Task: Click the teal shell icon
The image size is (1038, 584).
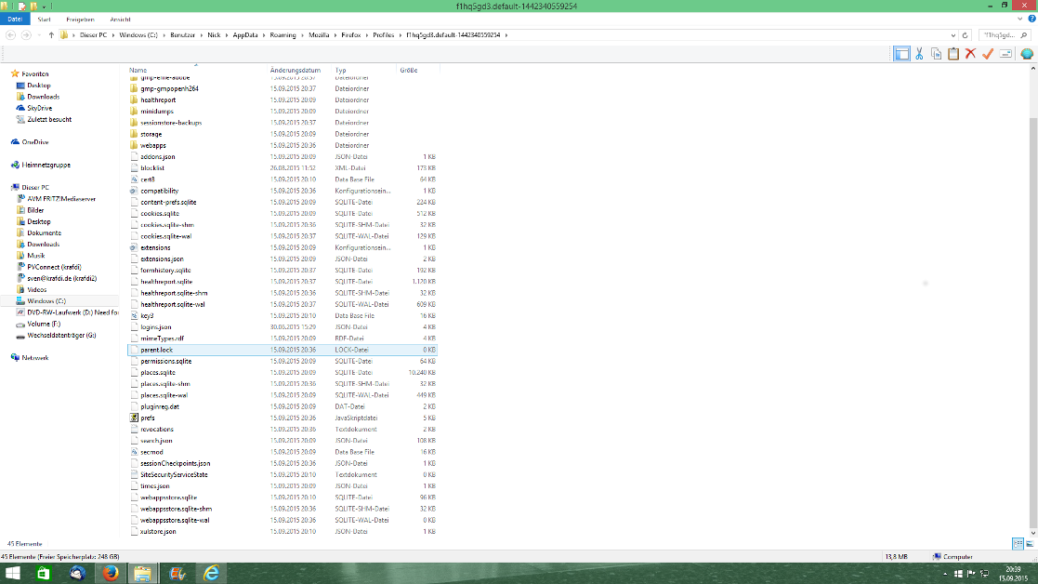Action: click(1027, 54)
